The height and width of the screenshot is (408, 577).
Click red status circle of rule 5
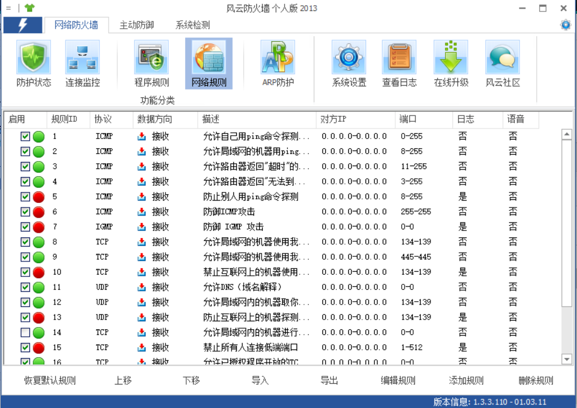pos(39,197)
